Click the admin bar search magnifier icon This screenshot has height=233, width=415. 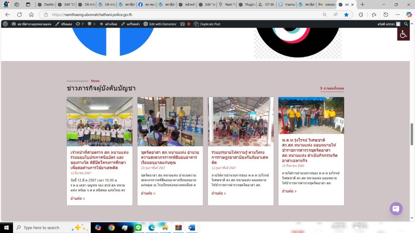tap(406, 24)
